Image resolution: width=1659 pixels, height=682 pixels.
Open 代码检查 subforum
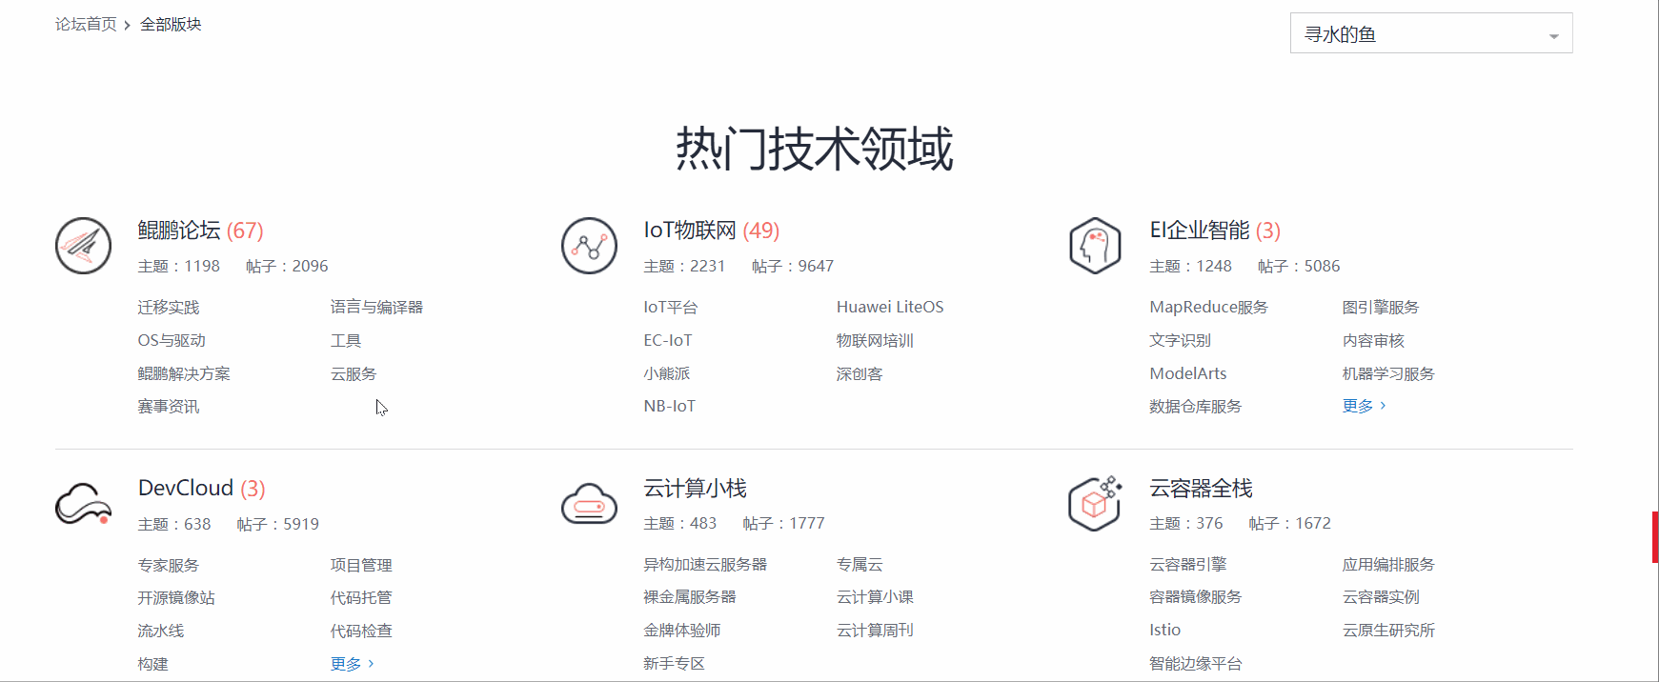pyautogui.click(x=361, y=631)
